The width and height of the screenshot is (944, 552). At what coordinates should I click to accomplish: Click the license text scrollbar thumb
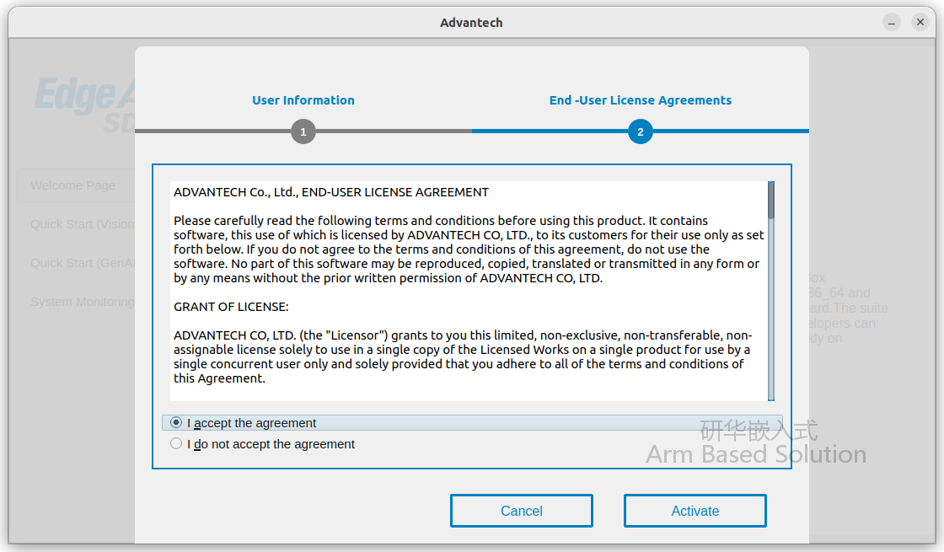[x=771, y=201]
